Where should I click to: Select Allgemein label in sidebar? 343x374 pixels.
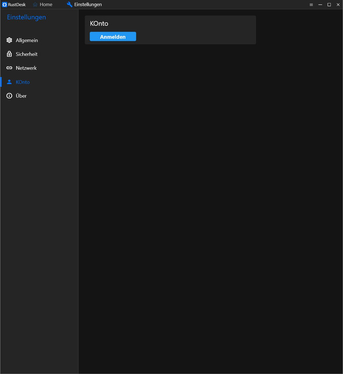27,41
